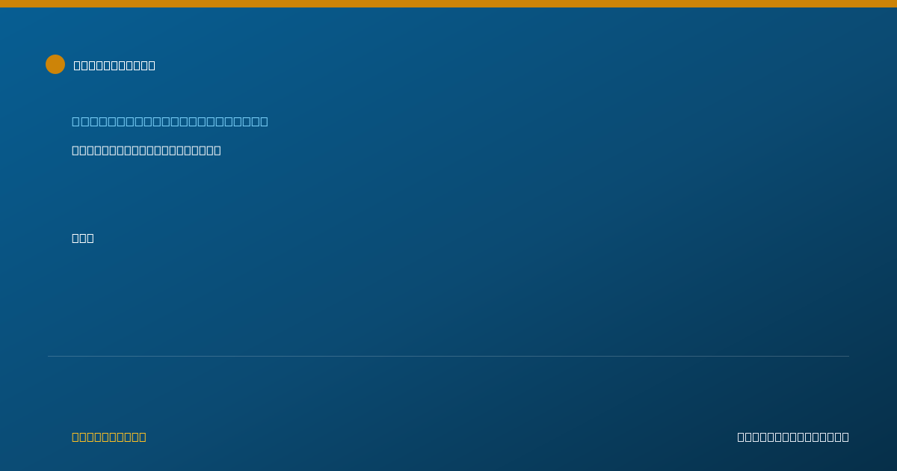Select the short three-character white label
The height and width of the screenshot is (471, 897).
click(x=83, y=238)
